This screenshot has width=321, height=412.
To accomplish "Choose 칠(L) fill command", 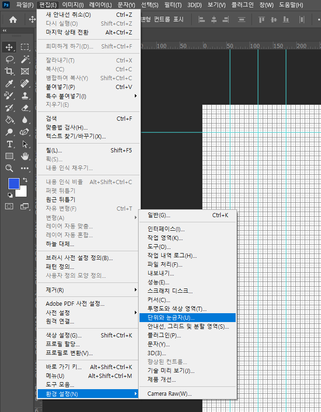I will (x=89, y=150).
